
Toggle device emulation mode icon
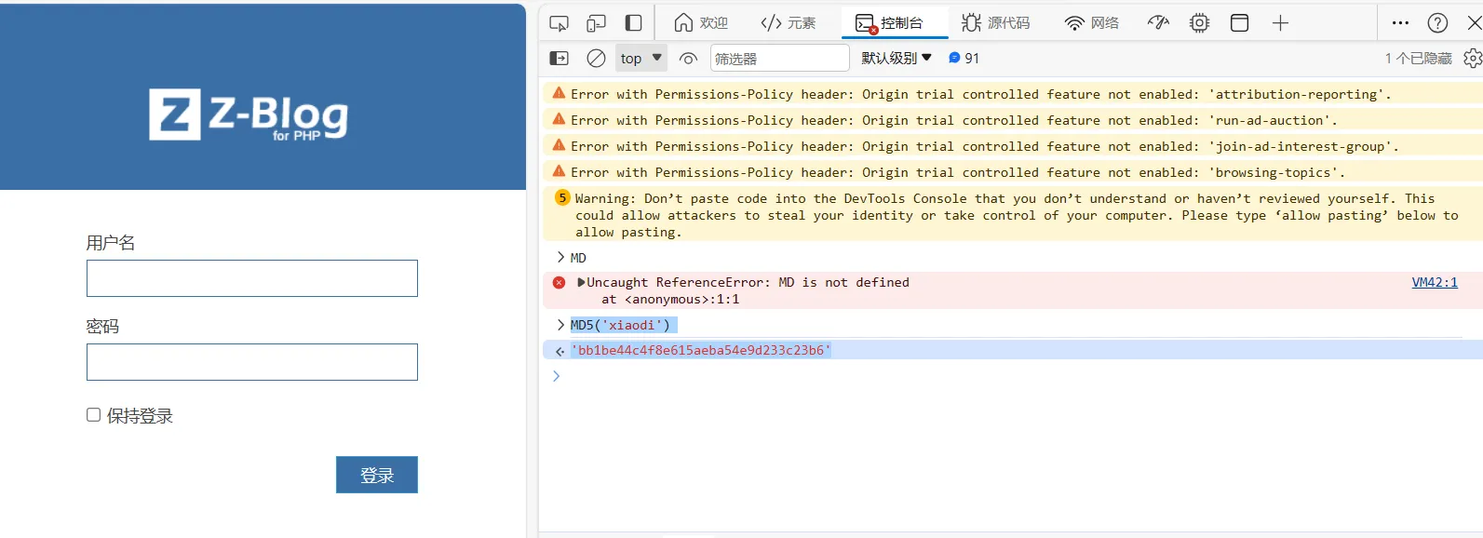click(596, 23)
